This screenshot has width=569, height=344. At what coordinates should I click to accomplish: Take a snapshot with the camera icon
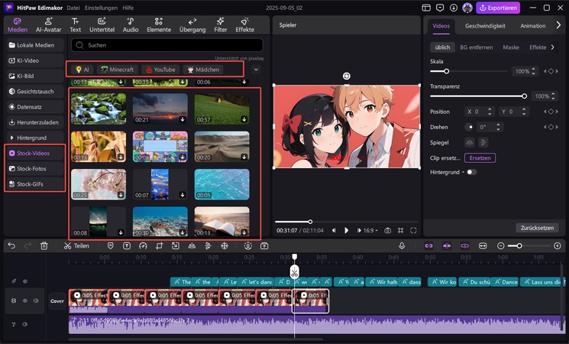(387, 230)
